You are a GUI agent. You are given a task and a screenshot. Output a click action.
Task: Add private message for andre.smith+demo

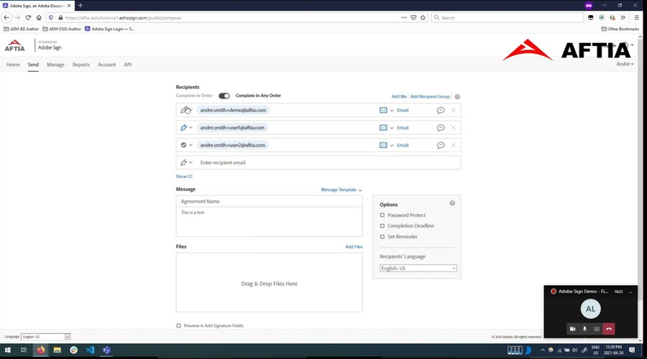(x=441, y=110)
